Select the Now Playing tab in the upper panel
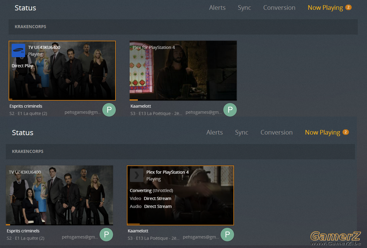367x248 pixels. (325, 8)
